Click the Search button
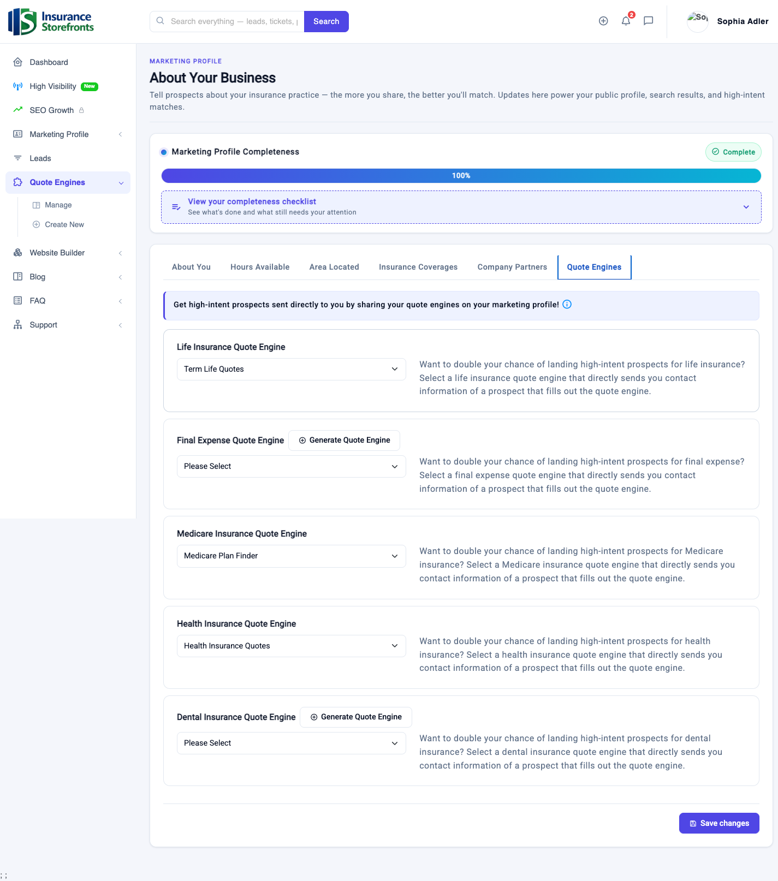The height and width of the screenshot is (881, 778). [x=326, y=21]
